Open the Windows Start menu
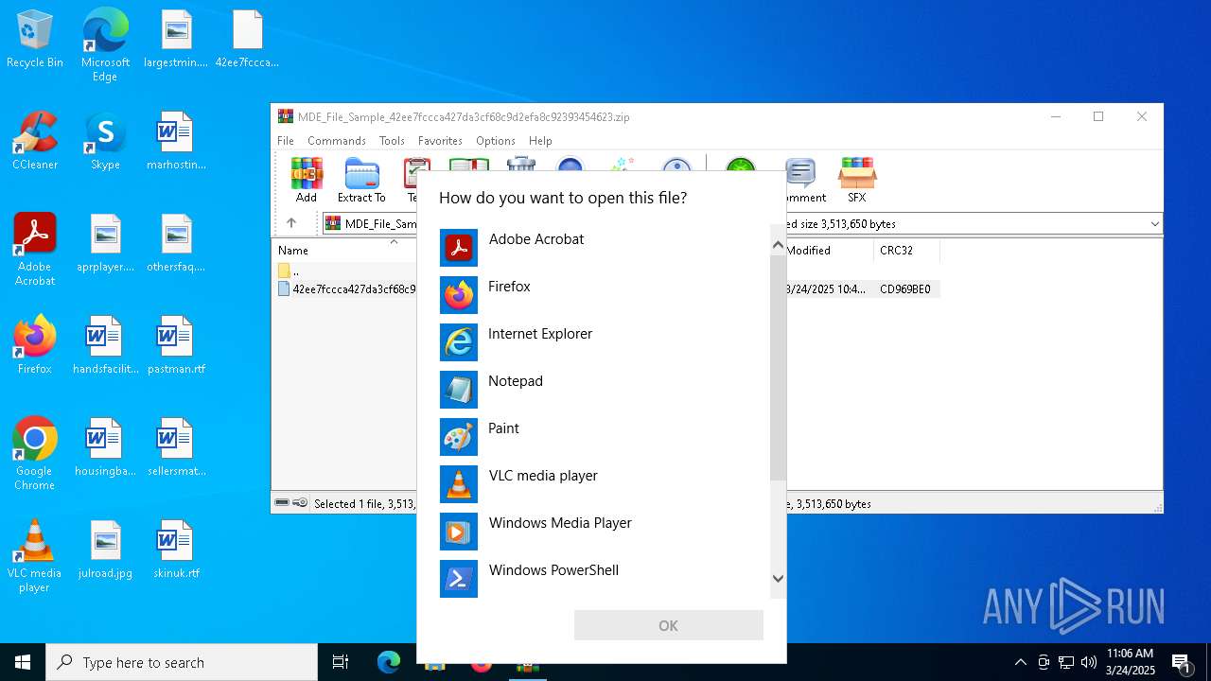The width and height of the screenshot is (1211, 681). tap(23, 662)
